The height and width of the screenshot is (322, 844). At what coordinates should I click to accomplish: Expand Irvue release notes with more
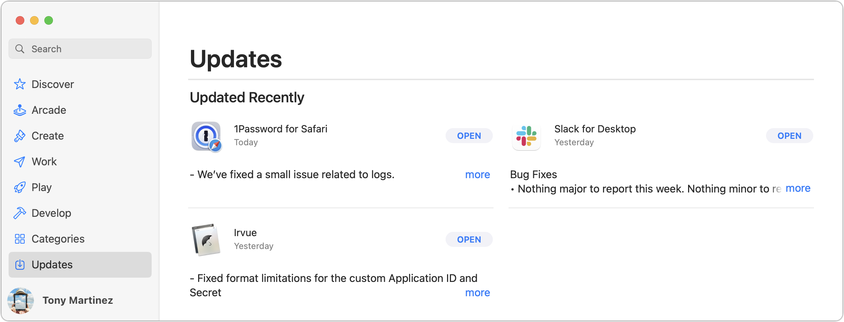coord(477,293)
